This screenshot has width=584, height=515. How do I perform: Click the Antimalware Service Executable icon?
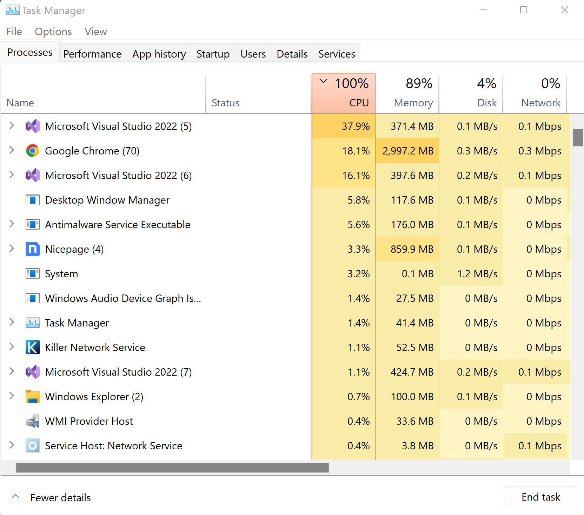pos(33,224)
